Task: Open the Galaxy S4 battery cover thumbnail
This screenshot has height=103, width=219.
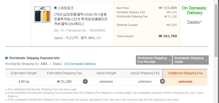Action: tap(42, 15)
